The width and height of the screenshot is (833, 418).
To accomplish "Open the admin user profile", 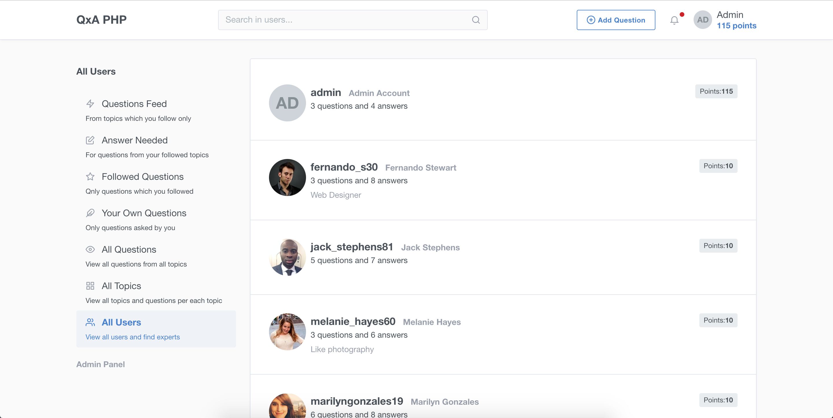I will (x=326, y=93).
